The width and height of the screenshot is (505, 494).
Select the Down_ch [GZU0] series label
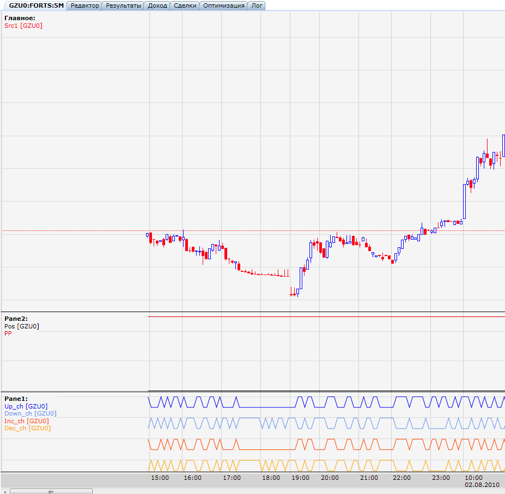coord(30,413)
